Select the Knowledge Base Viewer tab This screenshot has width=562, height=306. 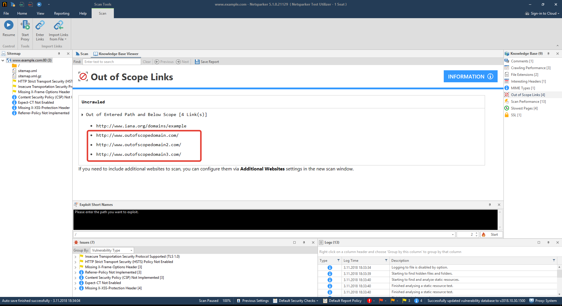(116, 54)
